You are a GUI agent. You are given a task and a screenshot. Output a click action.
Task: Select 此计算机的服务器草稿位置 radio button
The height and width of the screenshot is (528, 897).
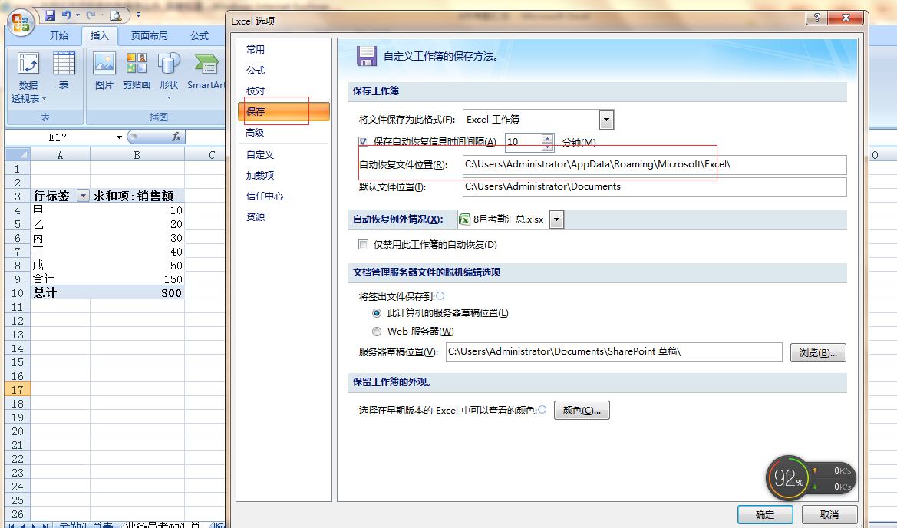377,313
